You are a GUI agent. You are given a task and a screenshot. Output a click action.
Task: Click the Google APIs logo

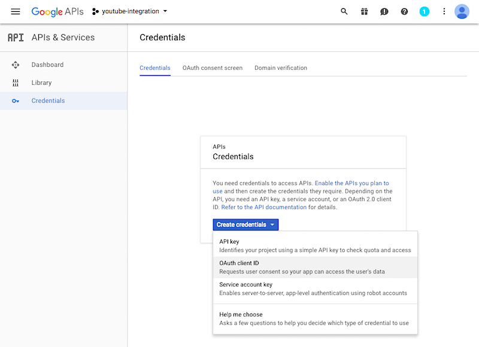pos(57,11)
